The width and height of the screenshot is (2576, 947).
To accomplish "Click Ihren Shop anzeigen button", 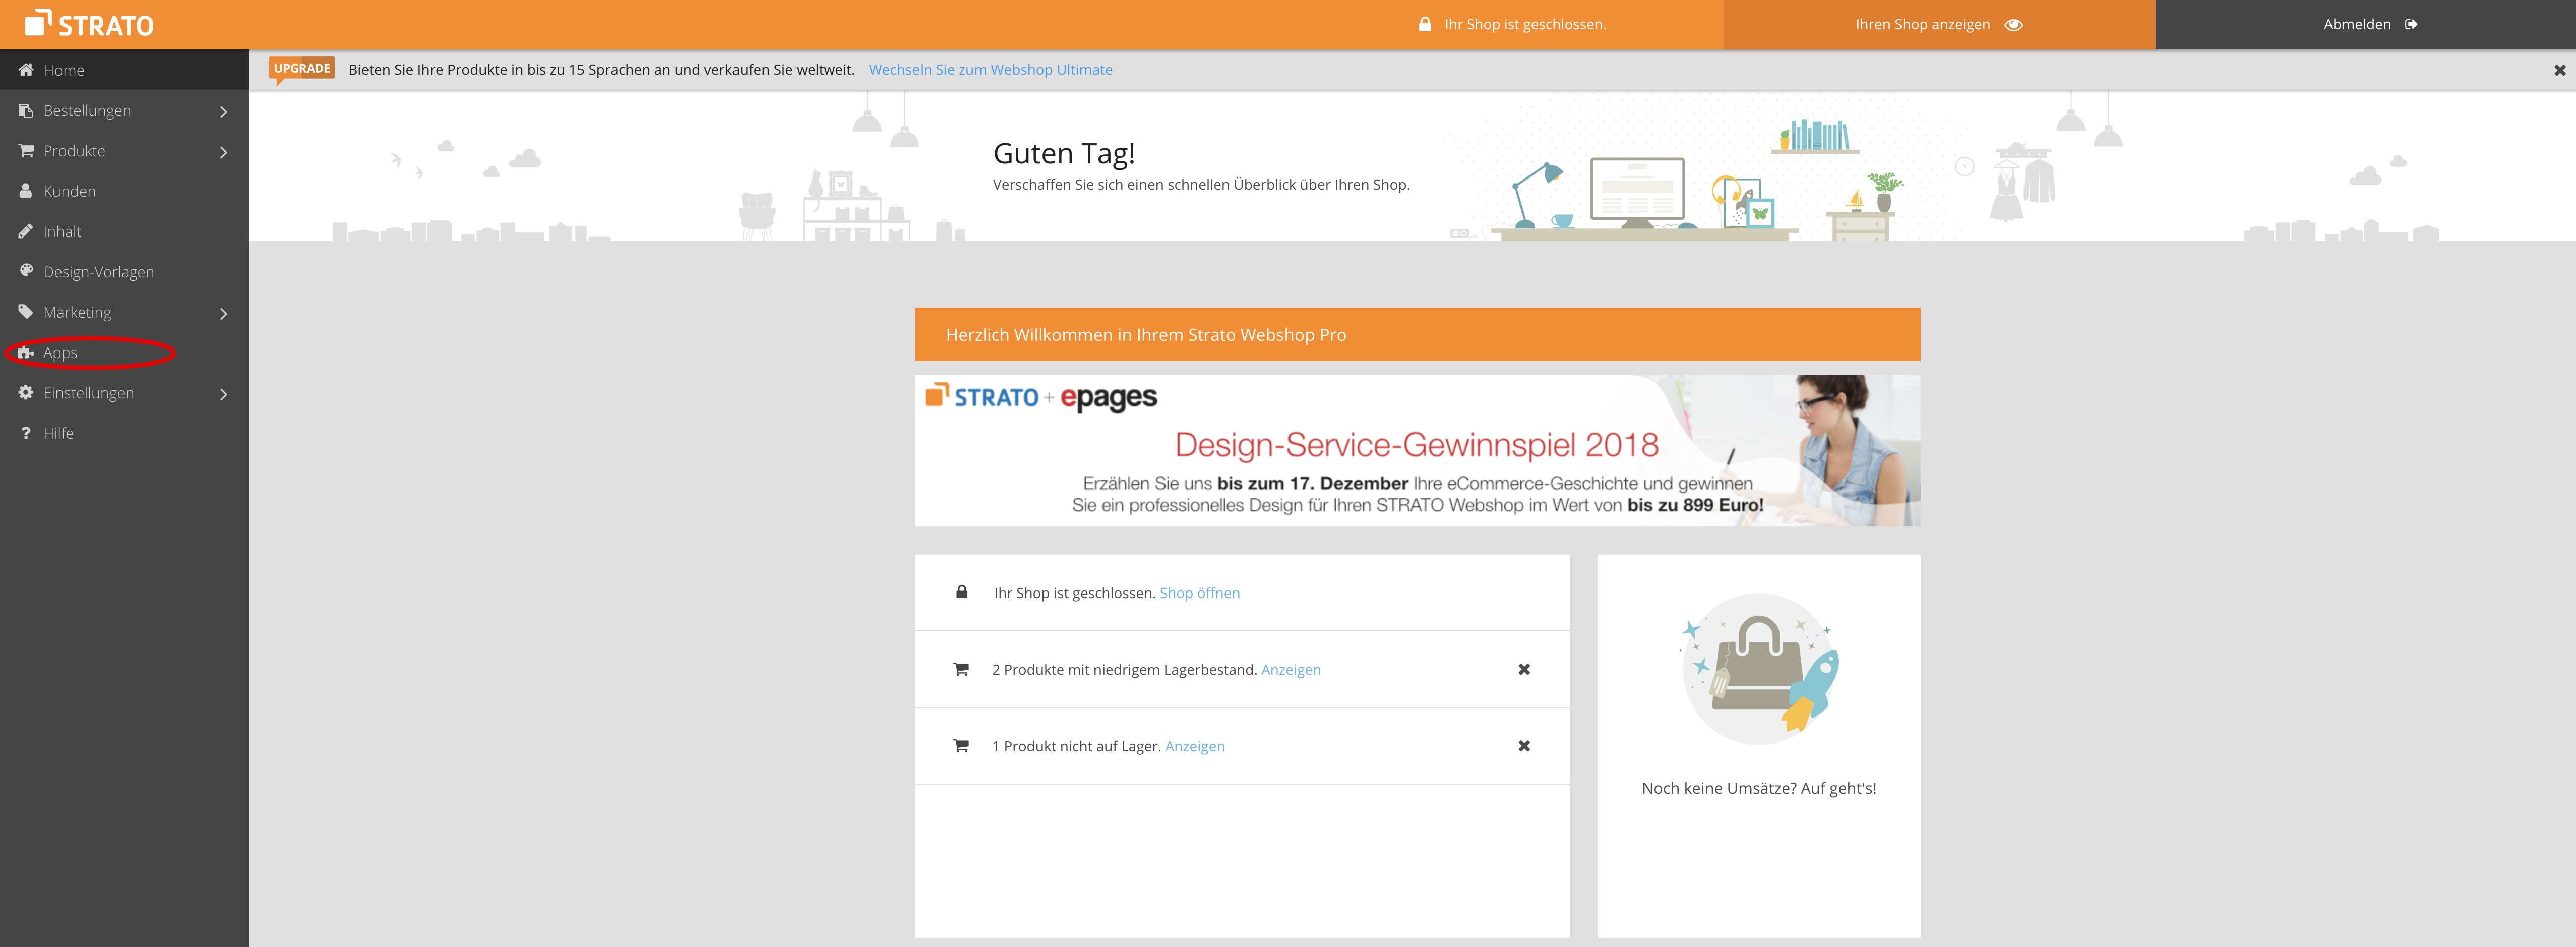I will tap(1939, 24).
